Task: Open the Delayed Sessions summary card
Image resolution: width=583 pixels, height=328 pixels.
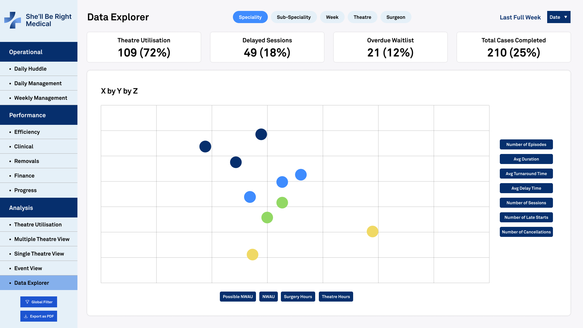Action: pos(267,47)
